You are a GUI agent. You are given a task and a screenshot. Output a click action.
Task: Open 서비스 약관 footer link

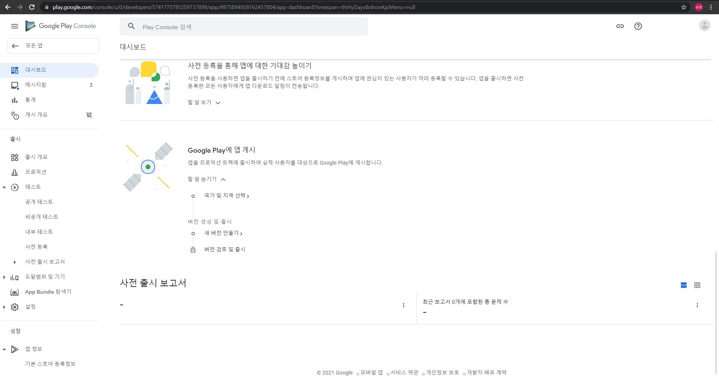click(x=404, y=373)
